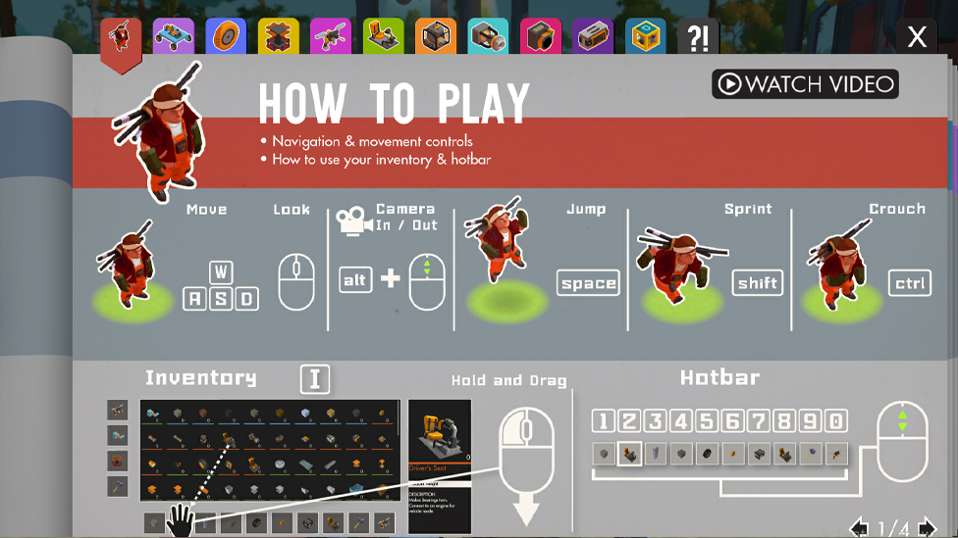Click the Watch Video button
958x538 pixels.
(x=805, y=83)
